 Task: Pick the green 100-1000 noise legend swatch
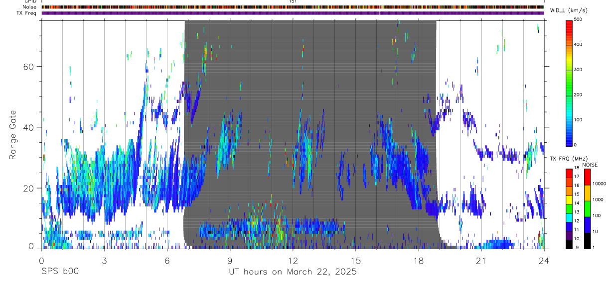coord(587,208)
